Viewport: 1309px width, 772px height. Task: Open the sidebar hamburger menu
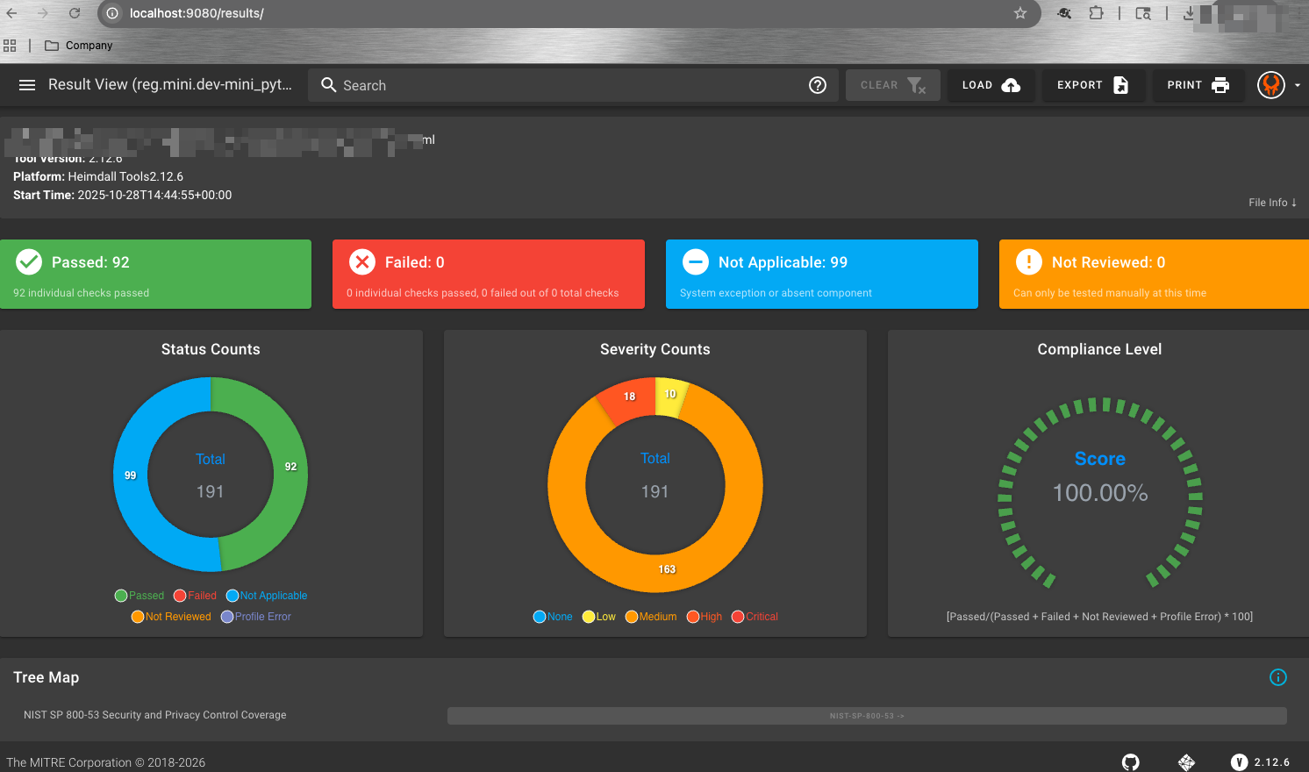26,85
